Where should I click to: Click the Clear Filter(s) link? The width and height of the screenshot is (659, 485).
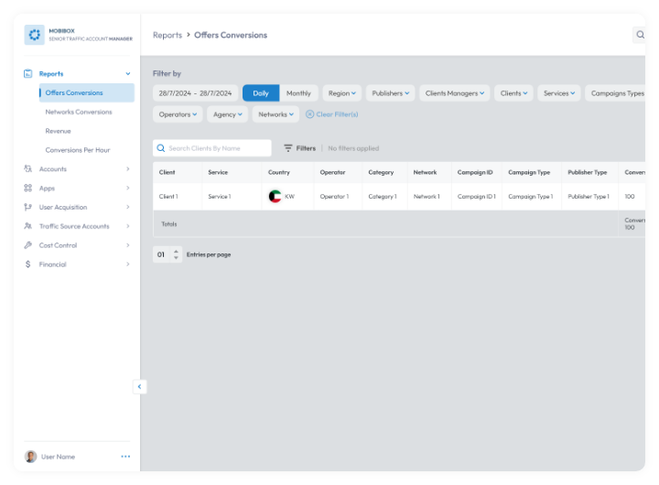337,114
